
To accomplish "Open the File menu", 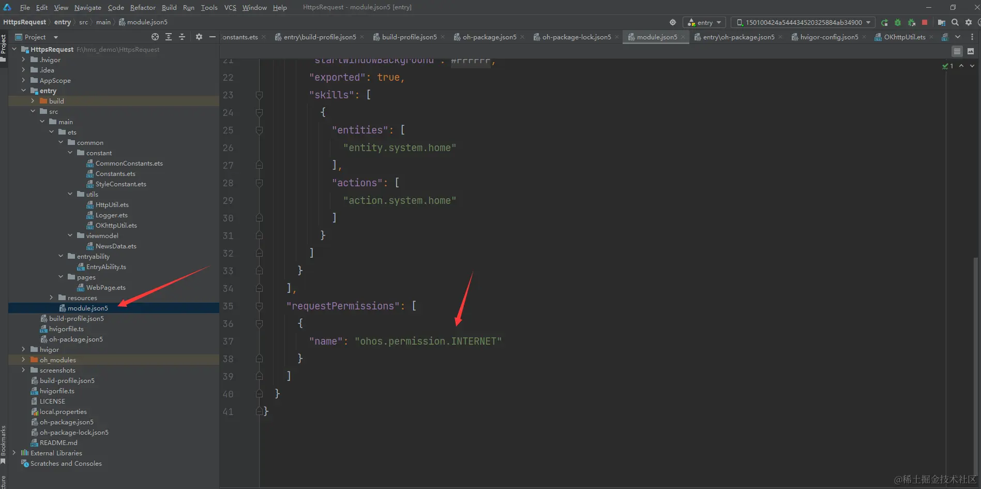I will coord(25,7).
